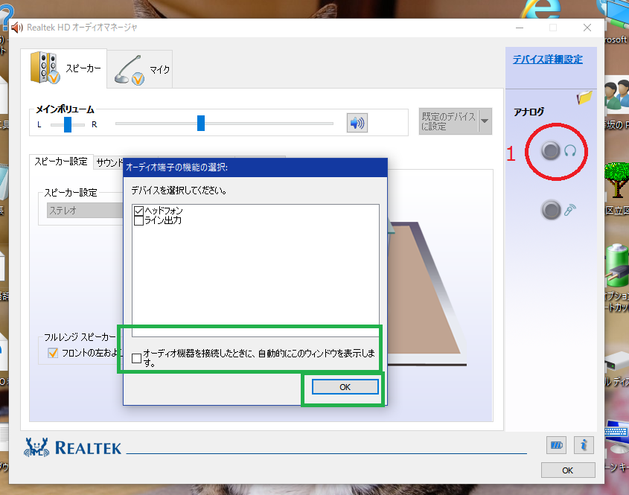The image size is (629, 495).
Task: Click the Realtek logo at the bottom
Action: pos(73,447)
